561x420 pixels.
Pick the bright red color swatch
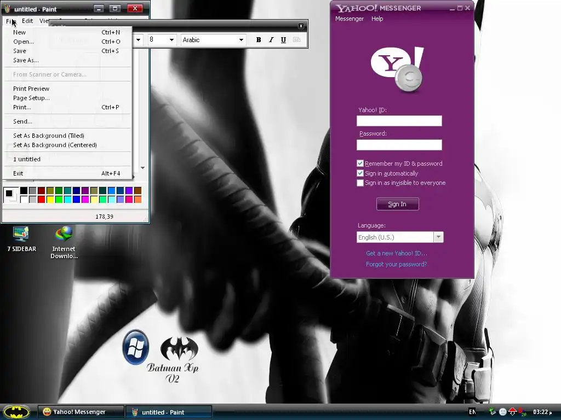coord(42,199)
